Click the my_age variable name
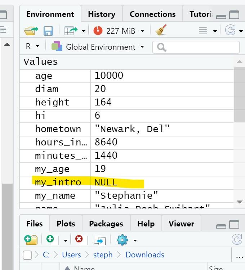This screenshot has height=270, width=245. (x=52, y=169)
